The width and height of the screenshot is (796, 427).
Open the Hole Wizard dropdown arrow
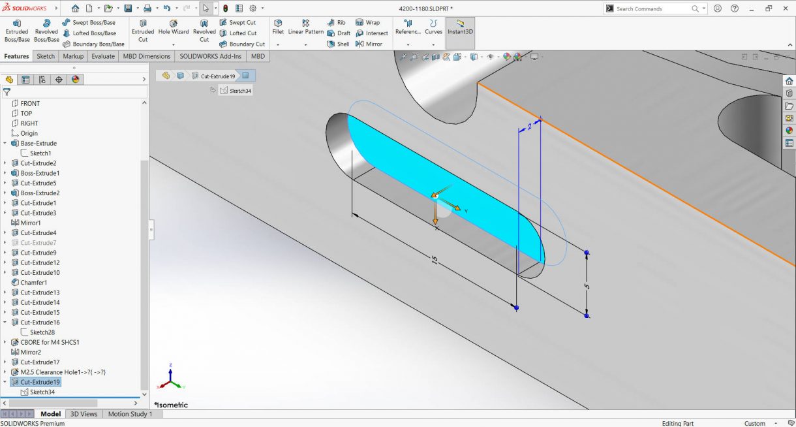174,44
